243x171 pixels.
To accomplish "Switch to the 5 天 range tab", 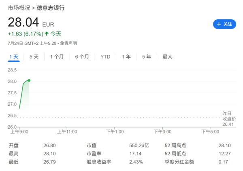I will 34,57.
